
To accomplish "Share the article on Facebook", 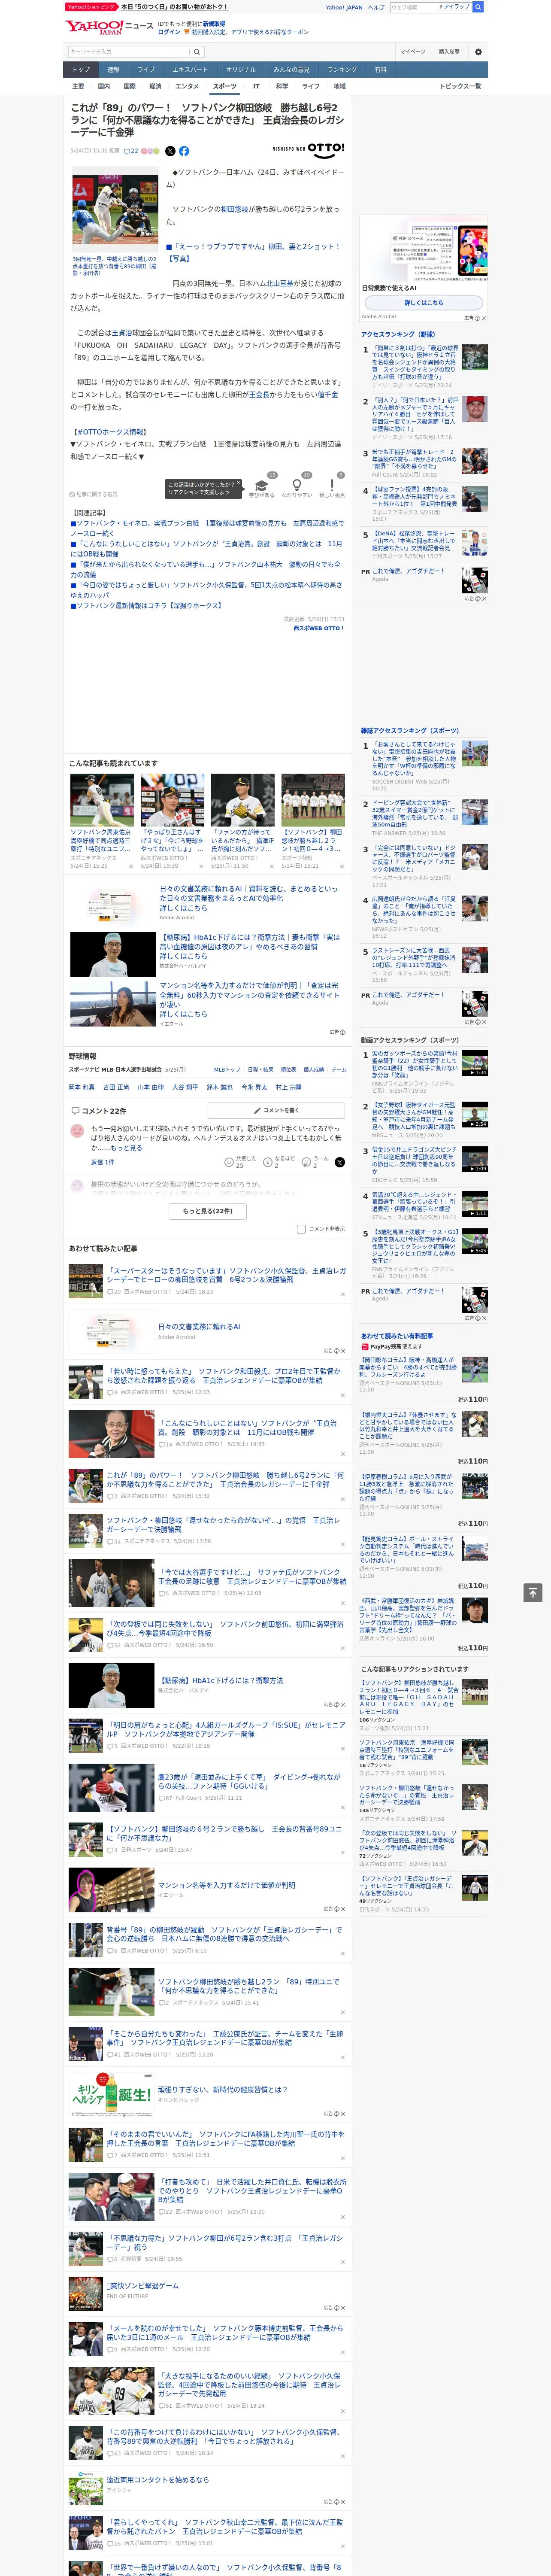I will coord(184,151).
